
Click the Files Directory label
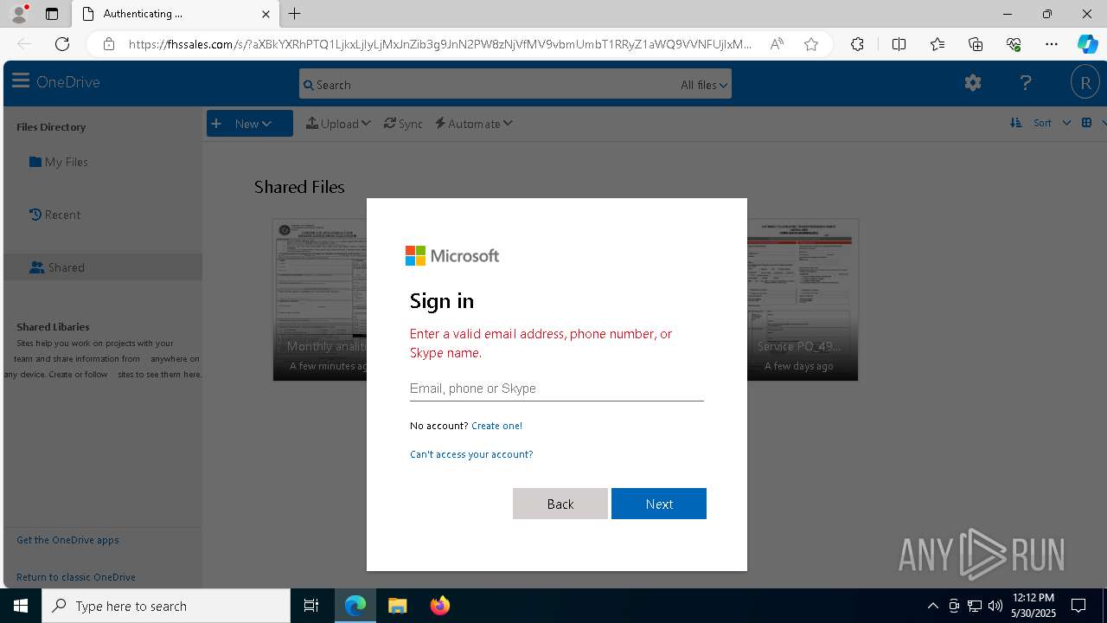click(x=51, y=127)
